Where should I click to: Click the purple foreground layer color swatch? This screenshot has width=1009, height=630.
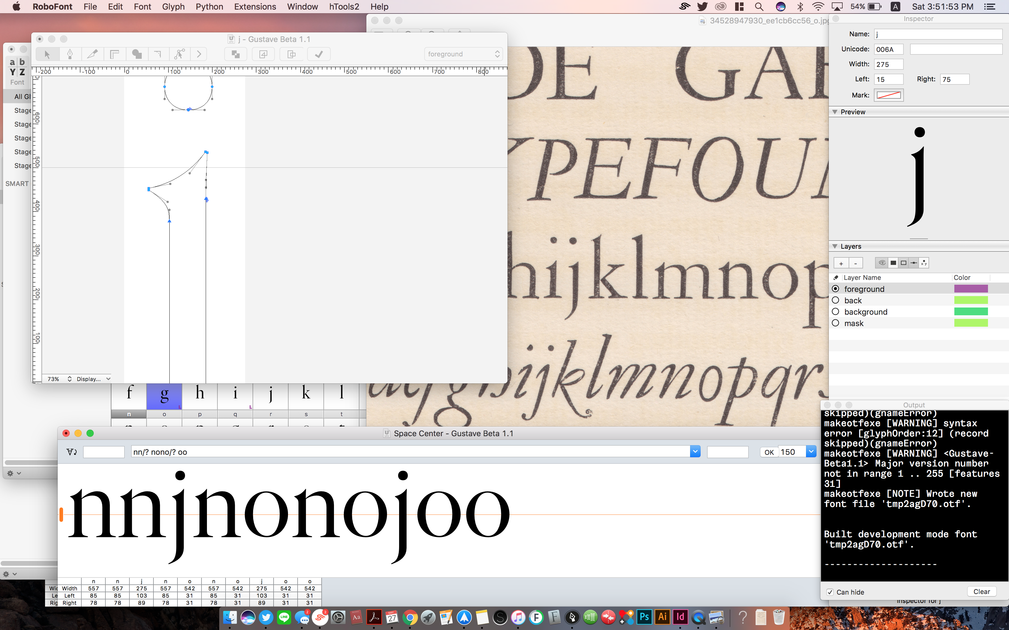click(x=971, y=289)
